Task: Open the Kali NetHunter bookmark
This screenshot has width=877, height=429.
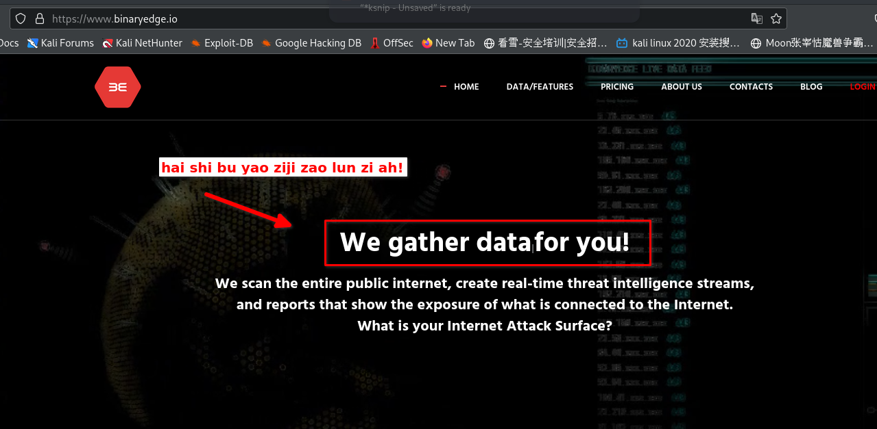Action: (142, 43)
